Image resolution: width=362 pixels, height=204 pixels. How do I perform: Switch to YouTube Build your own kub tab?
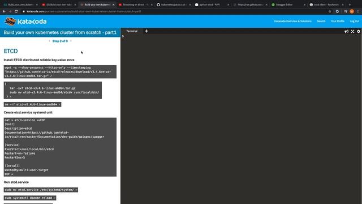(59, 5)
